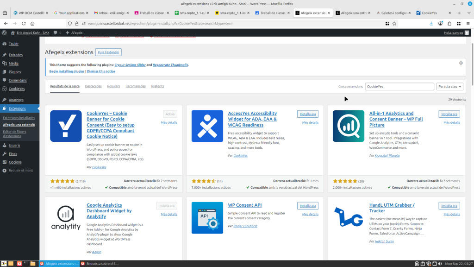Click the Cerca extensions search field

click(x=399, y=86)
